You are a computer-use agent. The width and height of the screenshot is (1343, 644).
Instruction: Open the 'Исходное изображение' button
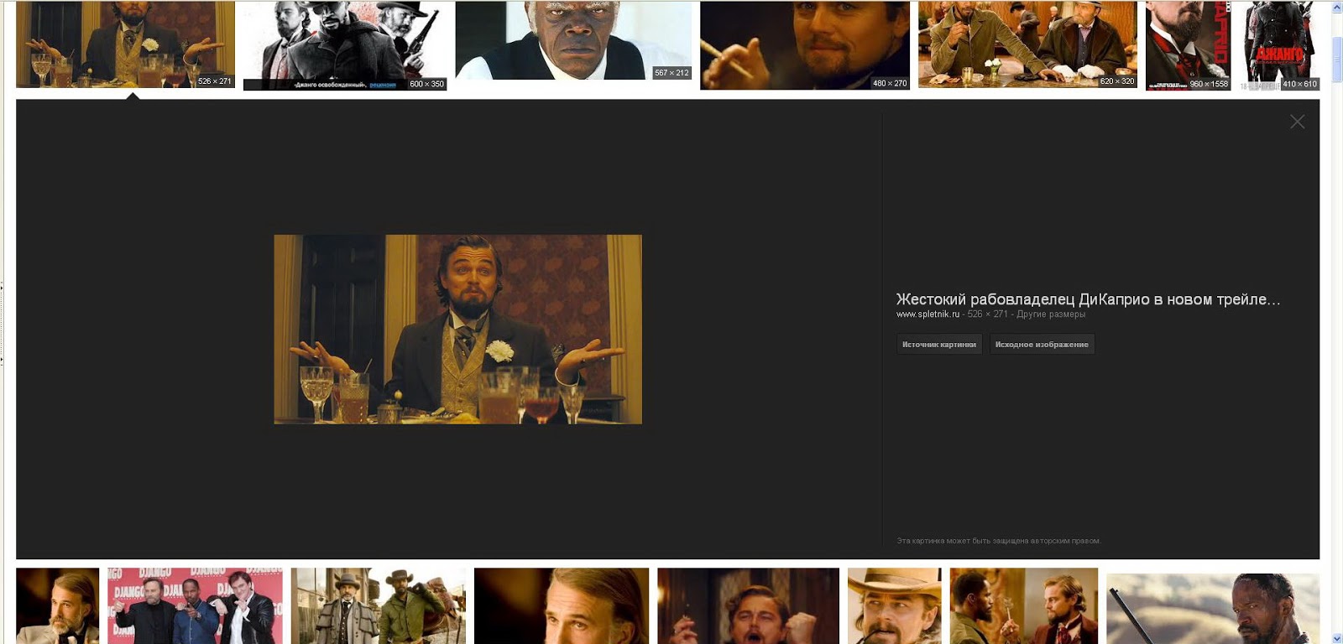[x=1042, y=344]
